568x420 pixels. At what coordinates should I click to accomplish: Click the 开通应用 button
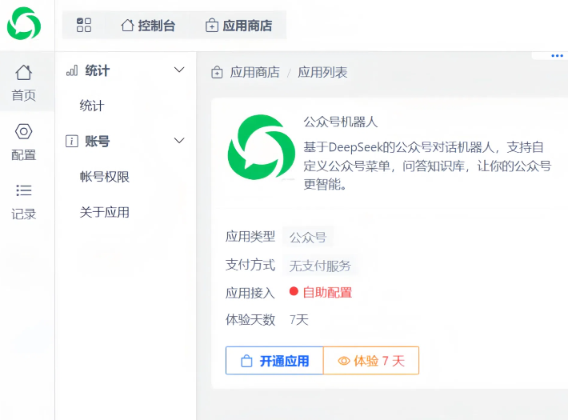274,361
